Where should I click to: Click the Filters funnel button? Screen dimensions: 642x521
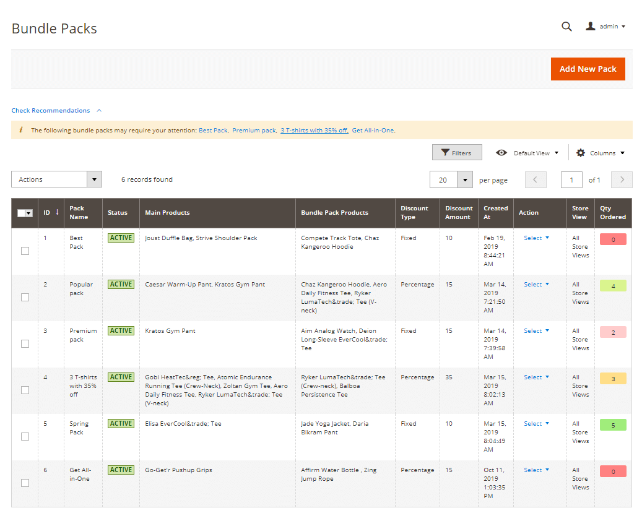pos(456,153)
